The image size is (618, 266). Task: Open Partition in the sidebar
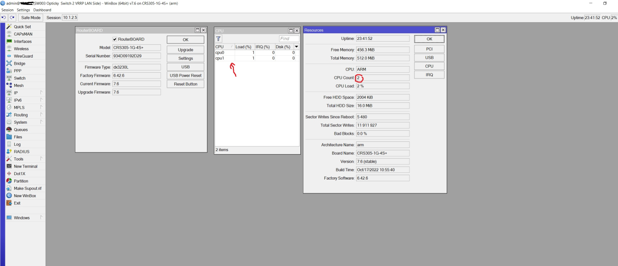(21, 181)
